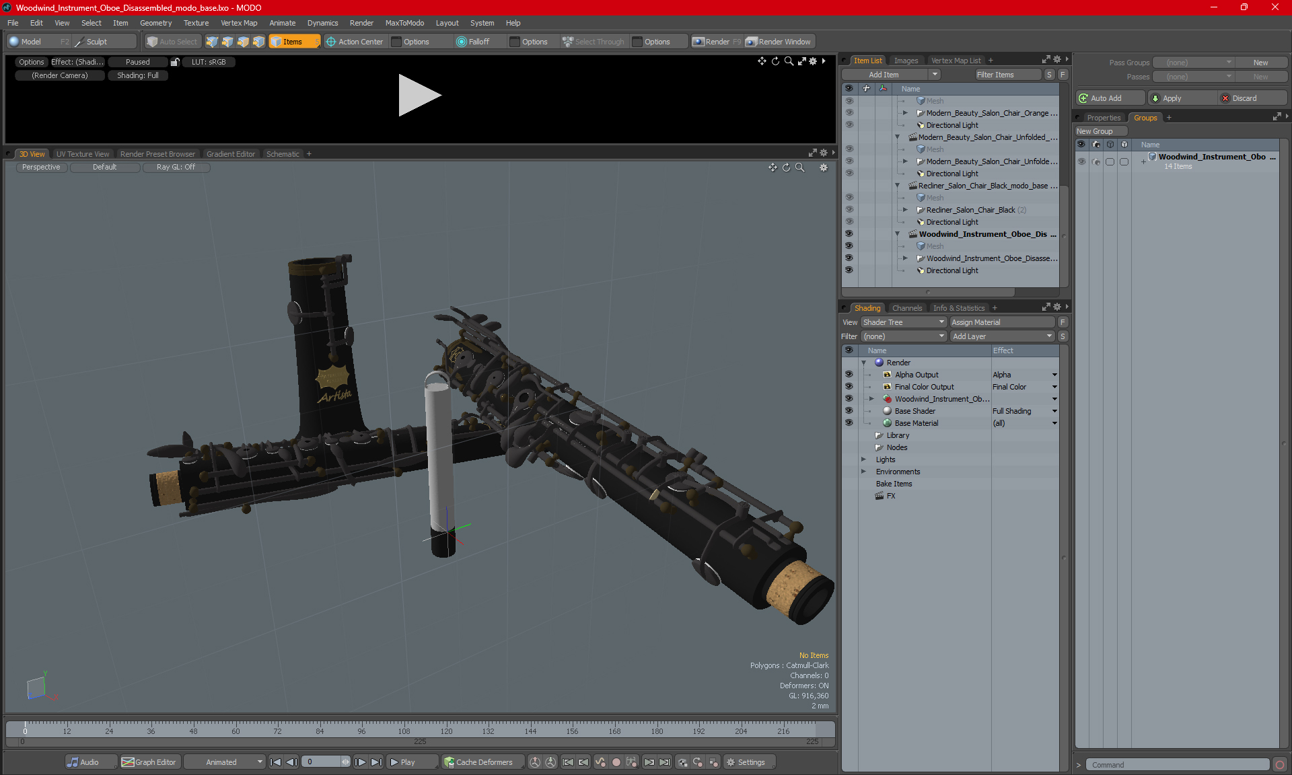This screenshot has width=1292, height=775.
Task: Step to next frame
Action: coord(361,762)
